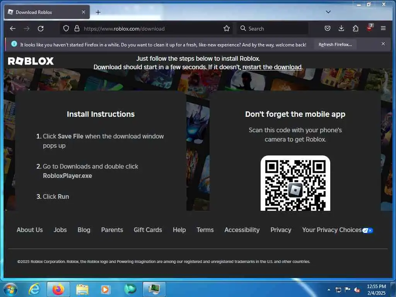Open the network status tray icon
Image resolution: width=396 pixels, height=297 pixels.
338,290
